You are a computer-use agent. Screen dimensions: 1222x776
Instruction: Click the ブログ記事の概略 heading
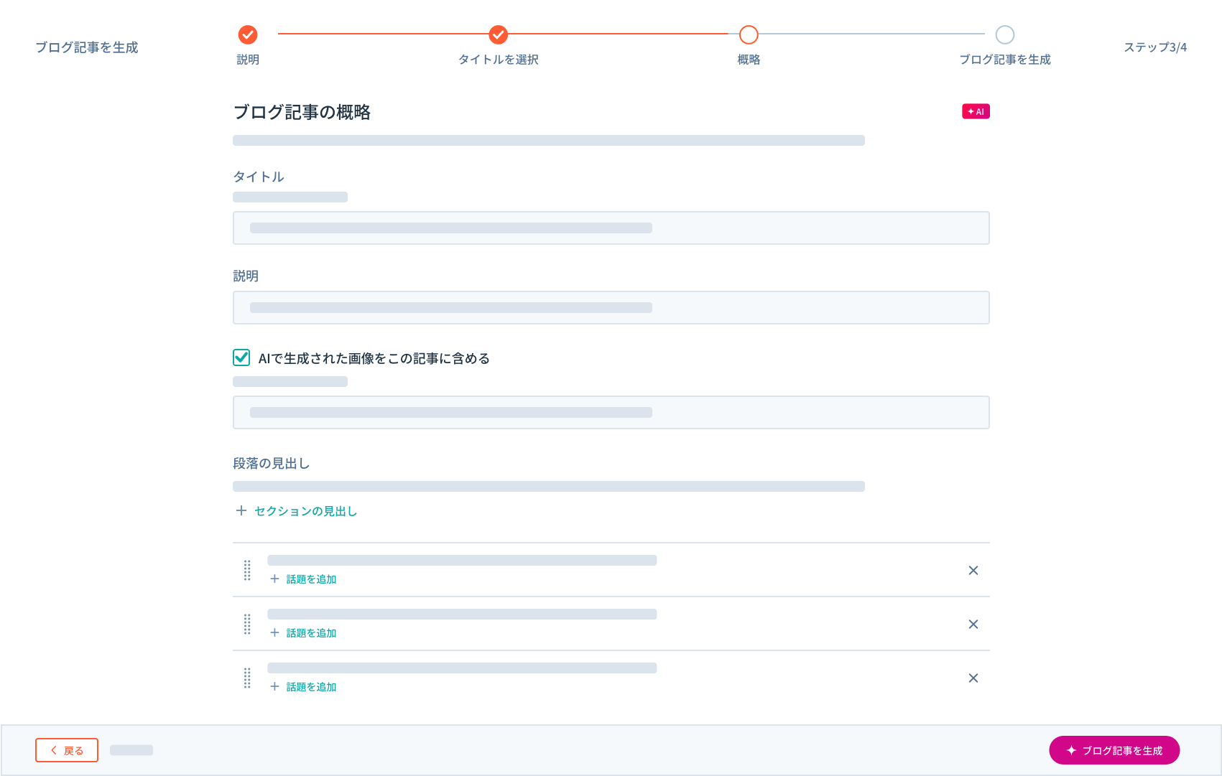pyautogui.click(x=302, y=112)
